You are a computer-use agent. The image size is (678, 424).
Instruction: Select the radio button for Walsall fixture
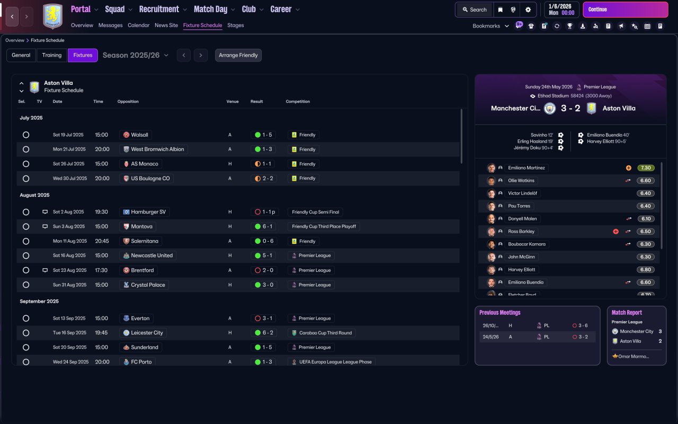[x=26, y=135]
